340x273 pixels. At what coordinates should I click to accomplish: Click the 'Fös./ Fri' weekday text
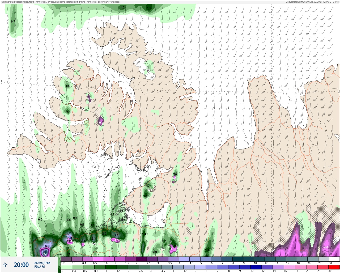(40, 267)
